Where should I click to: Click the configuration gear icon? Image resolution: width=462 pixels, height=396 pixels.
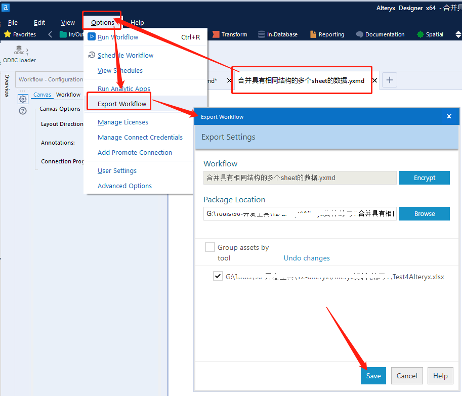(23, 99)
